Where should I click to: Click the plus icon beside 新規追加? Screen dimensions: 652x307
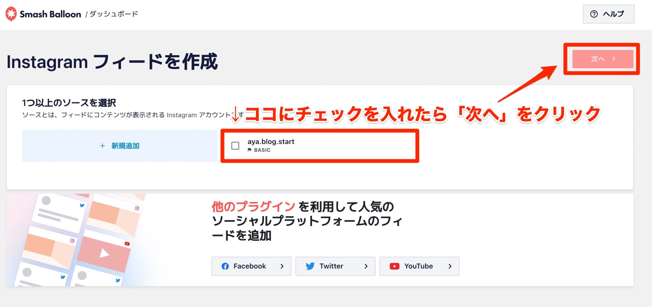point(102,146)
